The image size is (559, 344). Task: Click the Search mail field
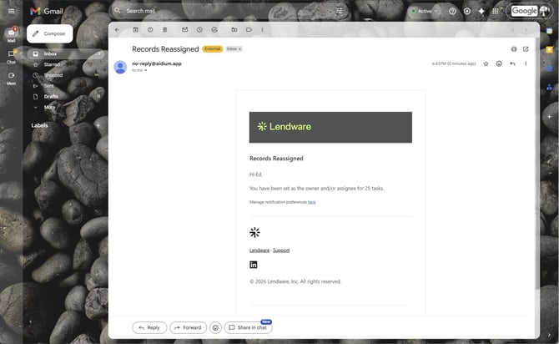pyautogui.click(x=228, y=11)
